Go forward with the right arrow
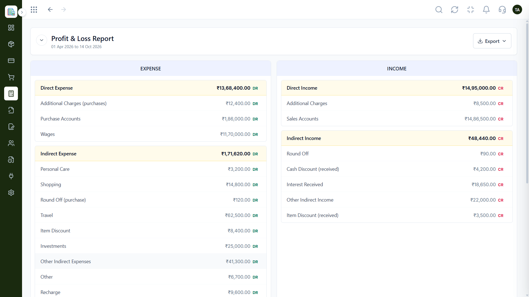This screenshot has height=297, width=529. pos(64,10)
